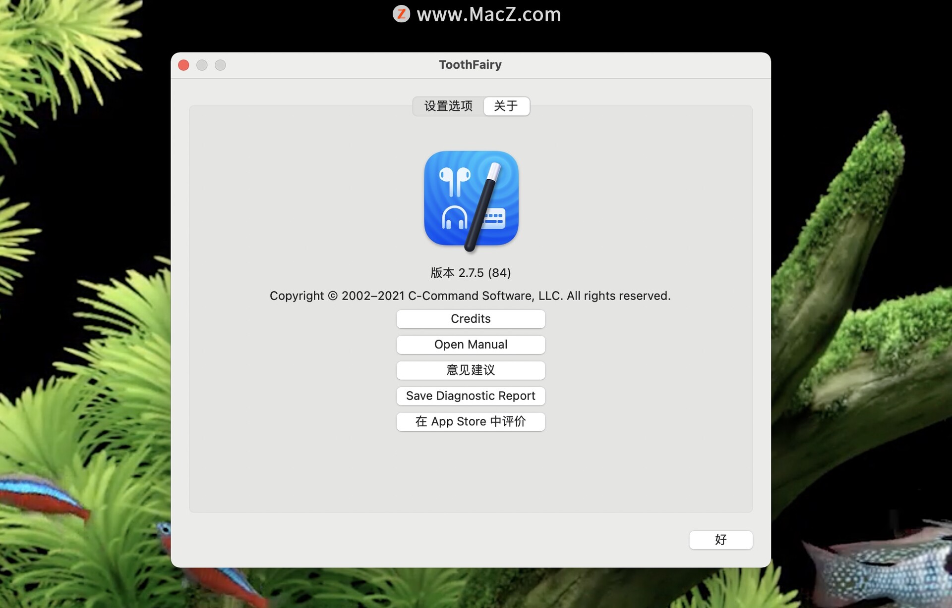Save a Diagnostic Report
This screenshot has height=608, width=952.
tap(471, 396)
